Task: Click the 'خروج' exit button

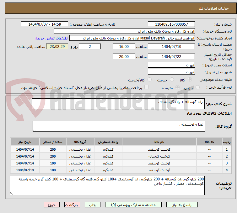Action: [x=52, y=205]
